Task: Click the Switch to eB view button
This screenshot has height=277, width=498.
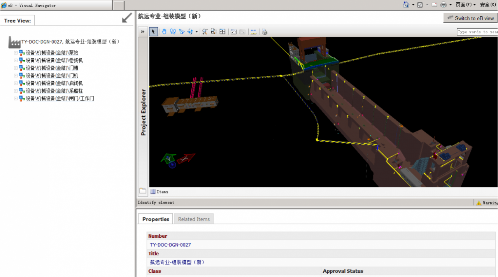Action: coord(470,18)
